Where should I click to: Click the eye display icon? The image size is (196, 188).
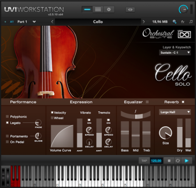tap(130, 10)
